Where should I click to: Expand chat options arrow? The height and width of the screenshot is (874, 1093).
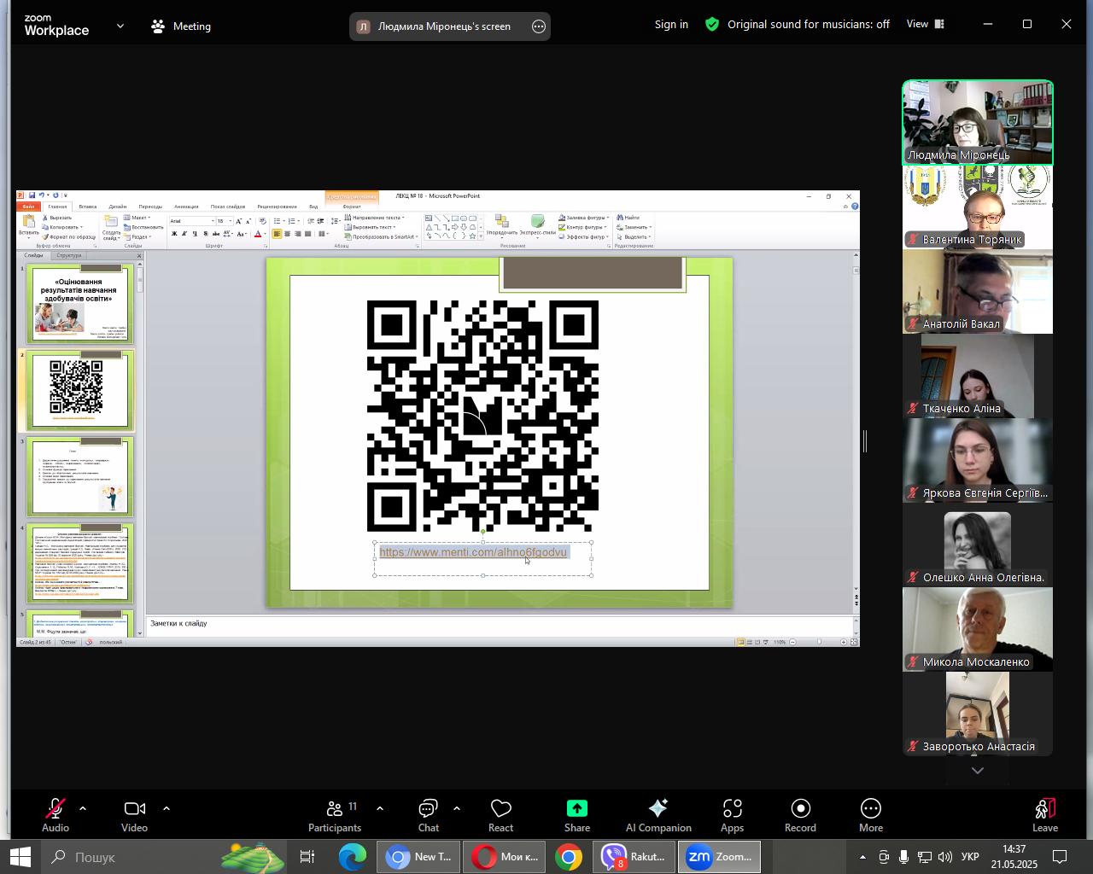[456, 808]
